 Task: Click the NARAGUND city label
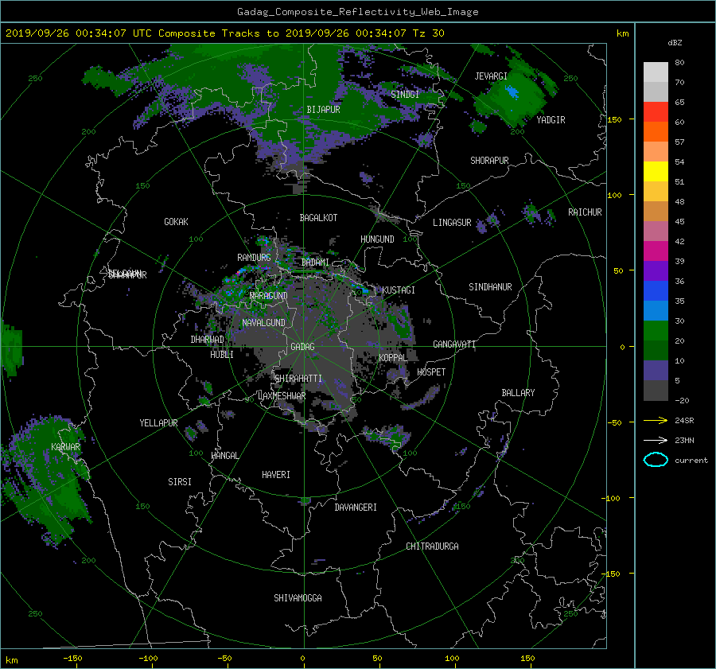tap(269, 296)
